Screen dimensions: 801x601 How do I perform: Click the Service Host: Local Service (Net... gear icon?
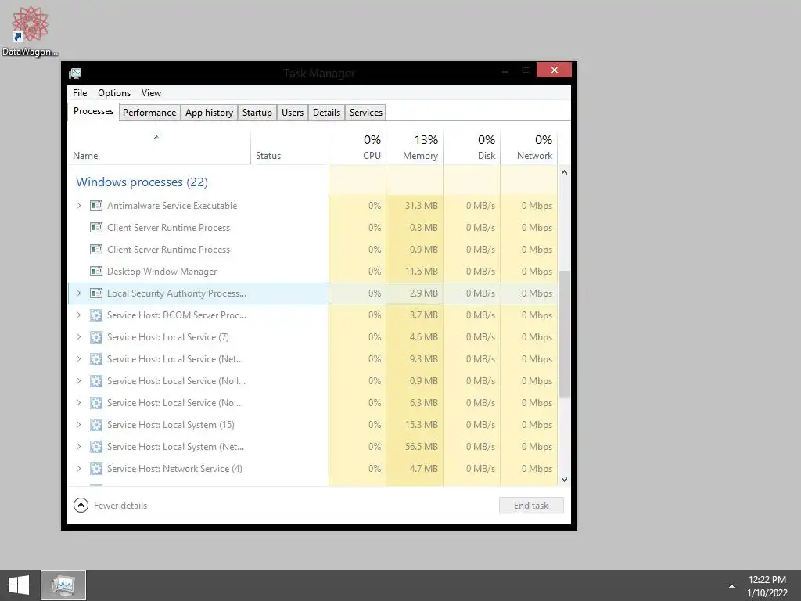pos(96,359)
